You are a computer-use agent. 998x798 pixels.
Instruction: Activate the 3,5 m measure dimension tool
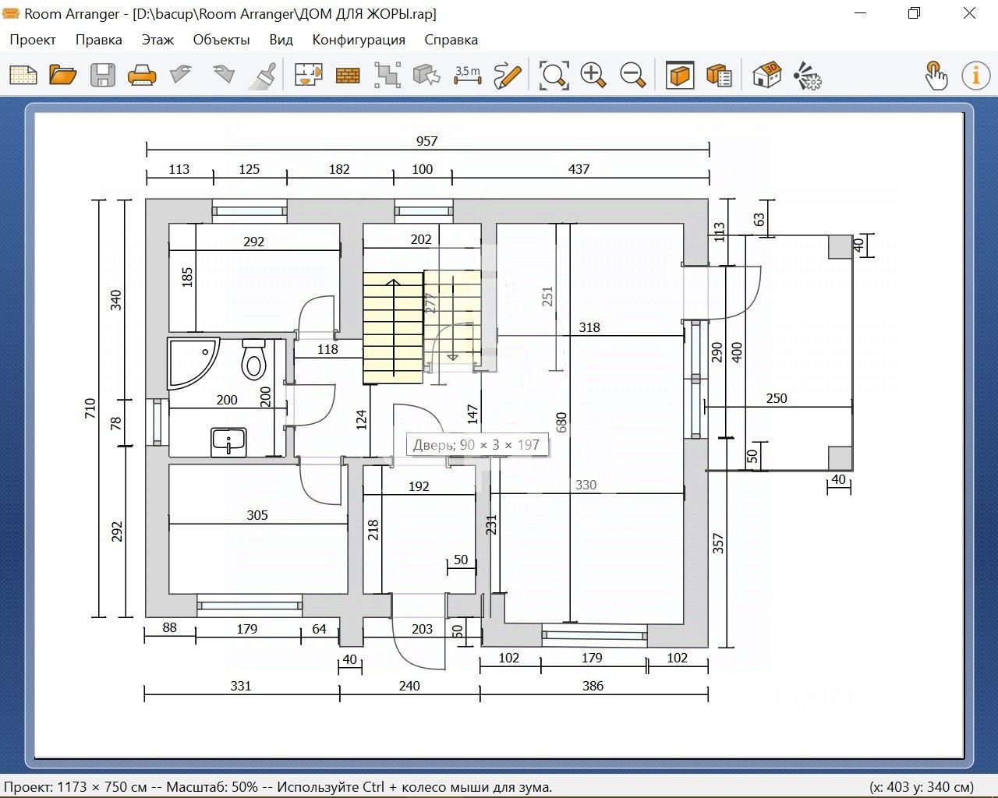tap(467, 76)
